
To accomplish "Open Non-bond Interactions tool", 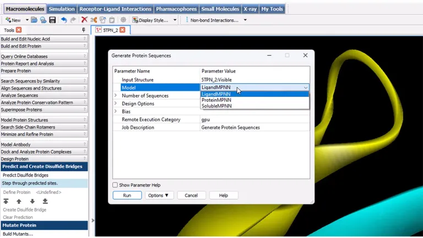I will 212,20.
